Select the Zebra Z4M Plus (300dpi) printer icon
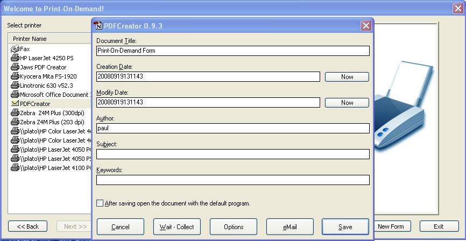466x241 pixels. click(x=15, y=113)
